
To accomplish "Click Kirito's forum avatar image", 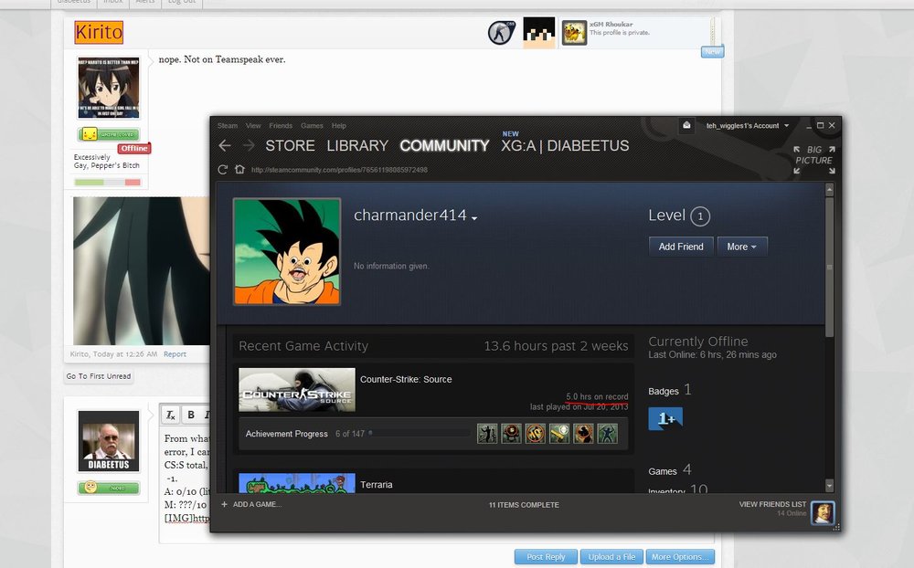I will (x=109, y=88).
